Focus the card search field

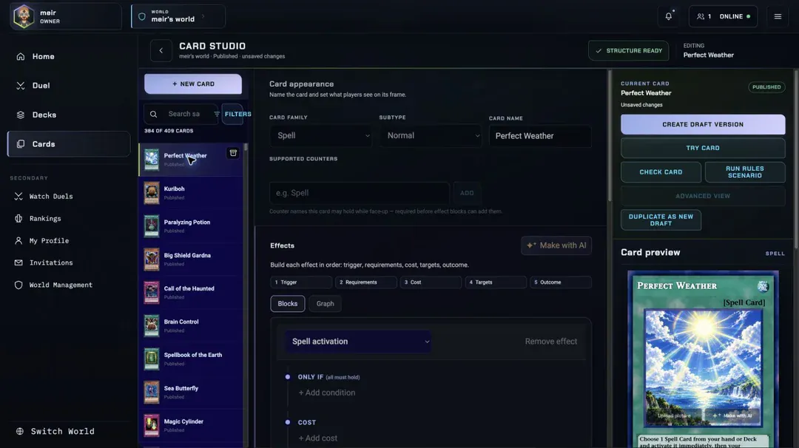point(181,114)
